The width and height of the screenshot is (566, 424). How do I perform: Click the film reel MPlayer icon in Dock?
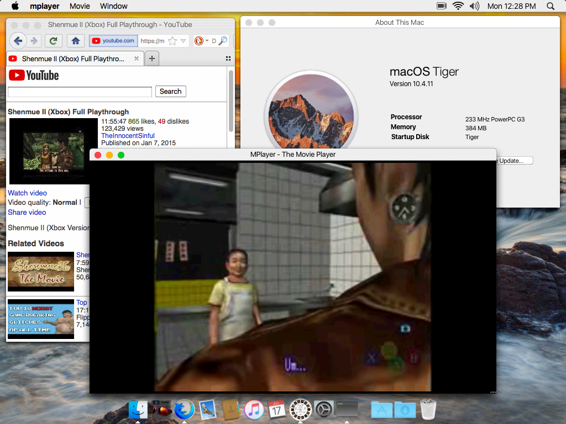coord(300,410)
